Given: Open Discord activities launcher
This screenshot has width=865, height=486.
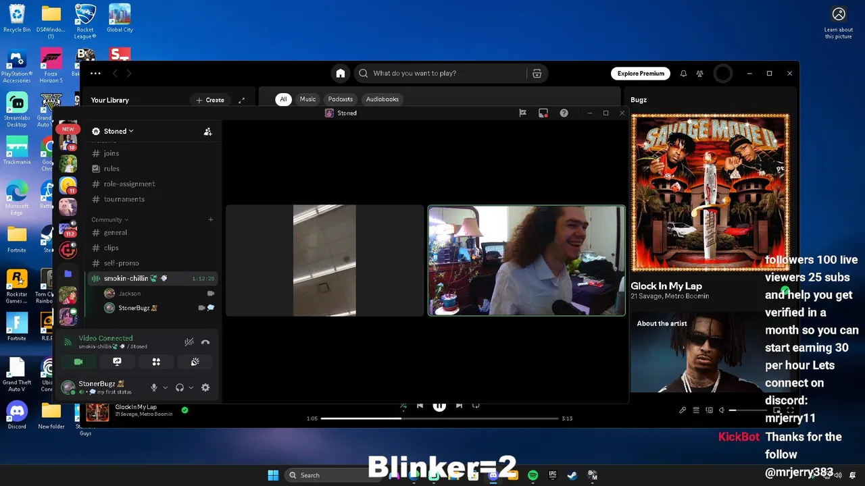Looking at the screenshot, I should tap(156, 362).
